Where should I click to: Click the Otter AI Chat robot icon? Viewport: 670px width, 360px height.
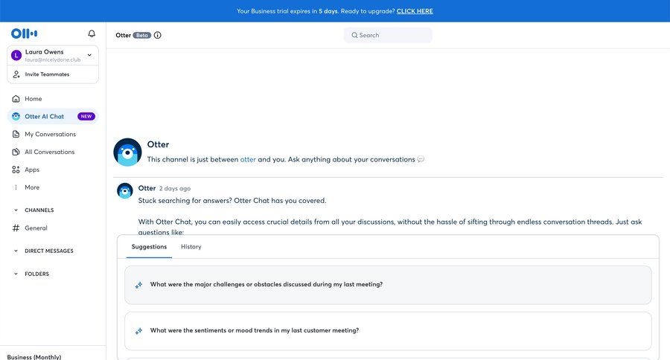(x=16, y=116)
